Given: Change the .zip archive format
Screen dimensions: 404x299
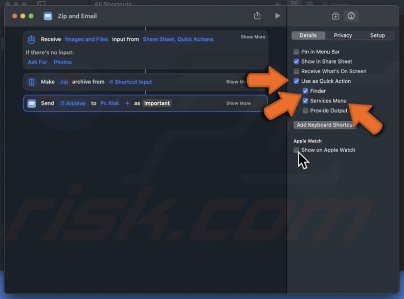Looking at the screenshot, I should (63, 82).
